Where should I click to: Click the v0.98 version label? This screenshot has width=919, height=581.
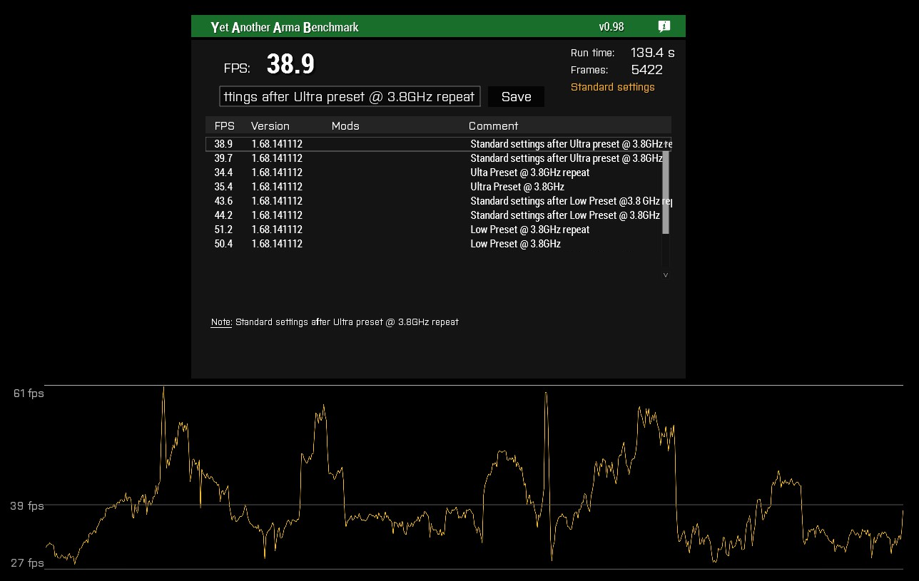tap(611, 27)
